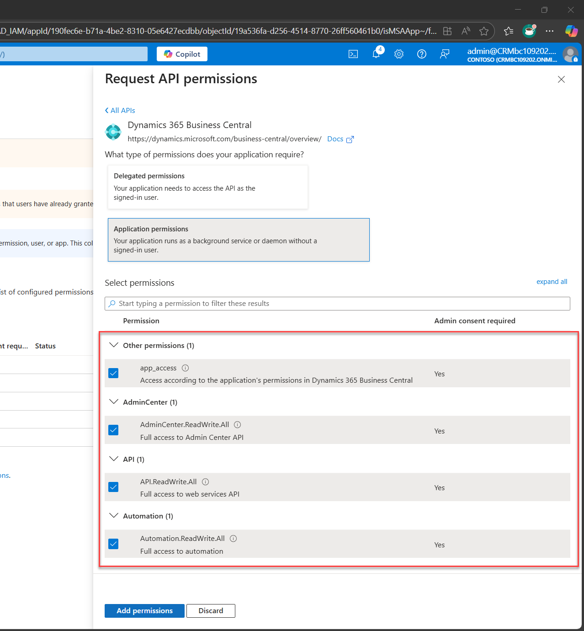This screenshot has width=584, height=631.
Task: Click the Permission column header
Action: [x=141, y=321]
